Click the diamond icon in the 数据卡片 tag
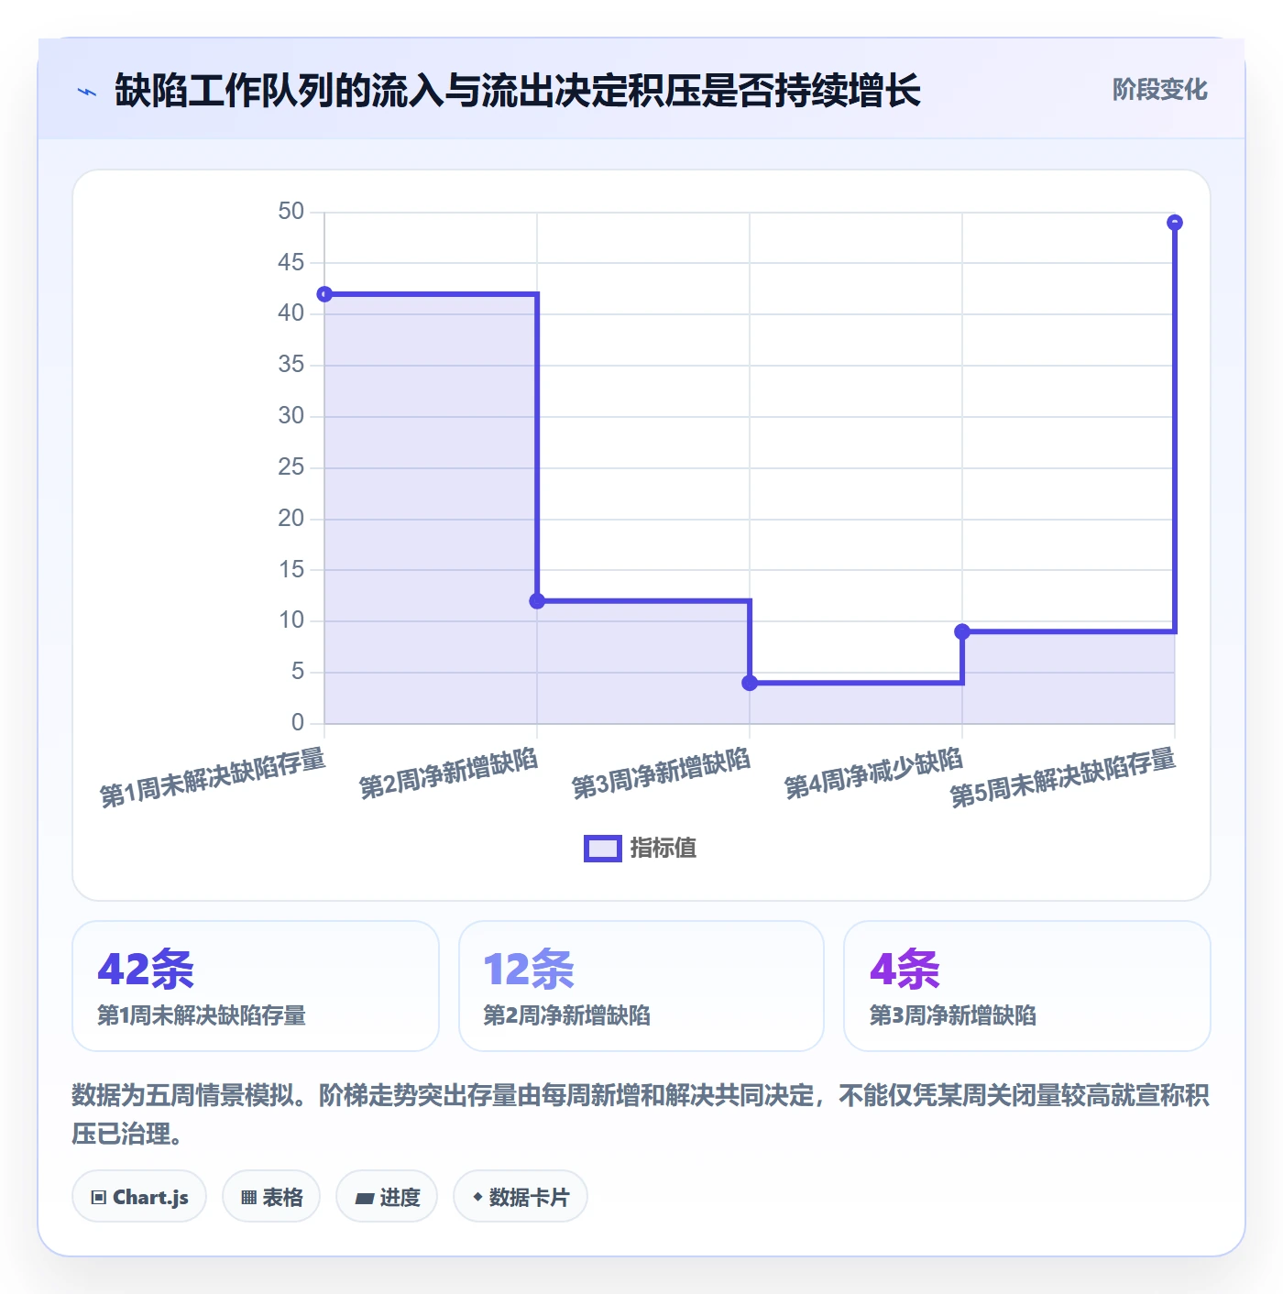This screenshot has width=1283, height=1294. 477,1197
